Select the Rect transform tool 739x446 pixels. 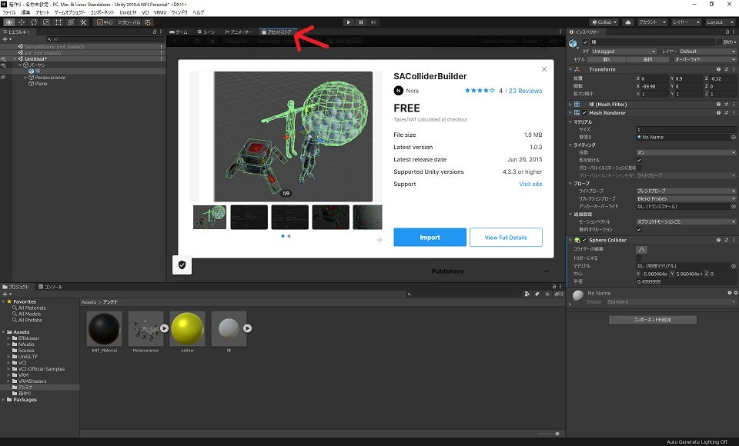[59, 22]
